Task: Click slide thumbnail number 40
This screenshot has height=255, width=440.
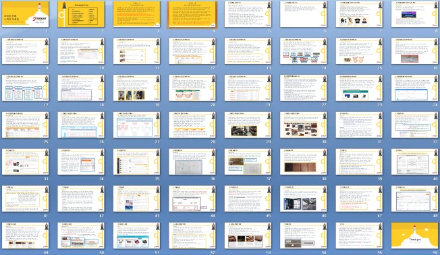Action: (x=415, y=161)
